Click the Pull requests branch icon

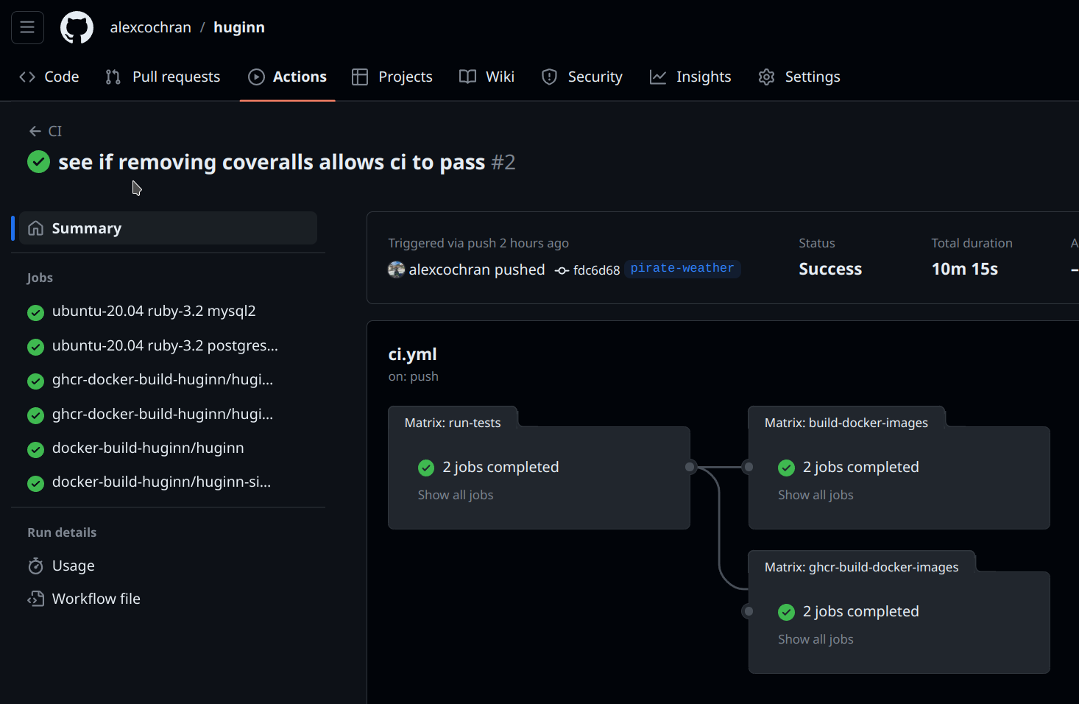[113, 77]
